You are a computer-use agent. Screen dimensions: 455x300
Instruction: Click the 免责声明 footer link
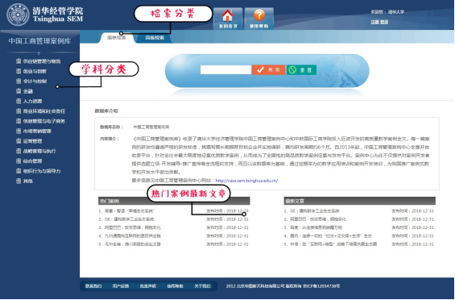click(148, 286)
